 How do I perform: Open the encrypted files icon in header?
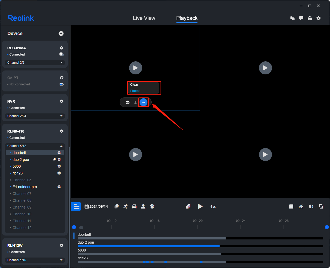(x=292, y=18)
